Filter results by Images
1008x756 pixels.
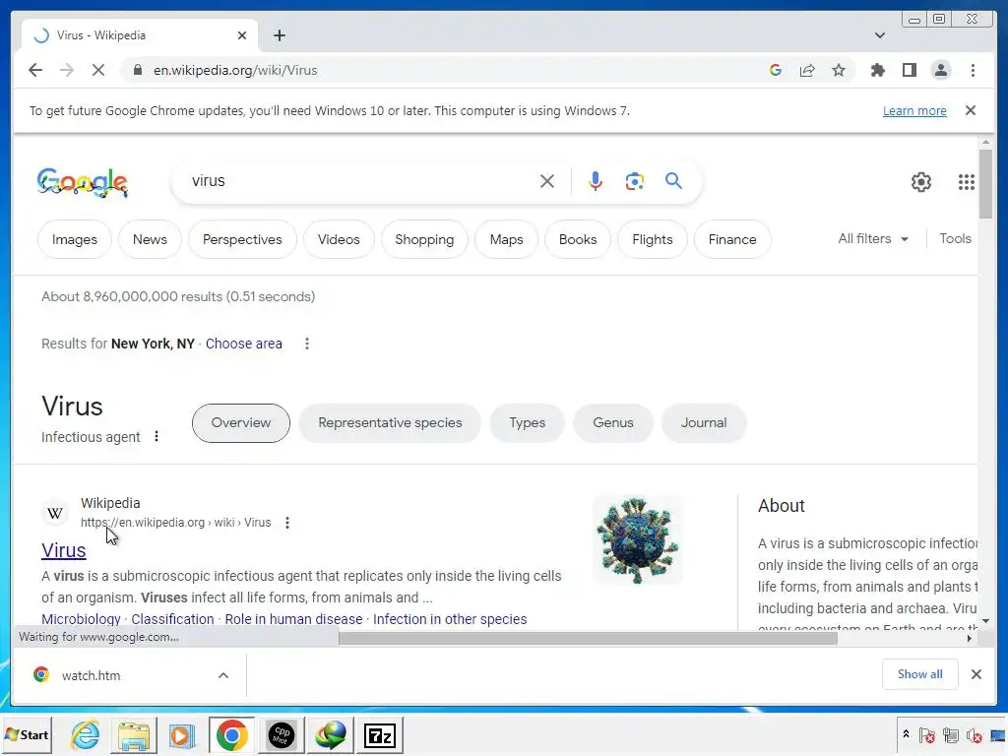tap(75, 239)
